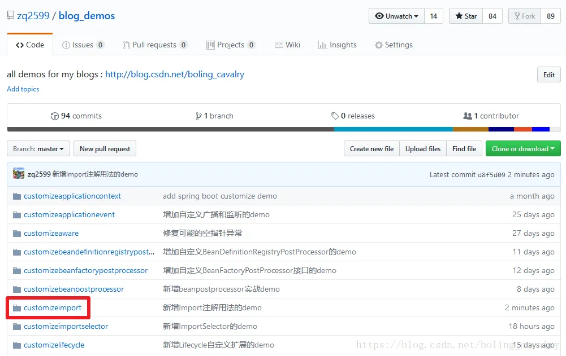Switch to the Pull requests tab

(155, 45)
